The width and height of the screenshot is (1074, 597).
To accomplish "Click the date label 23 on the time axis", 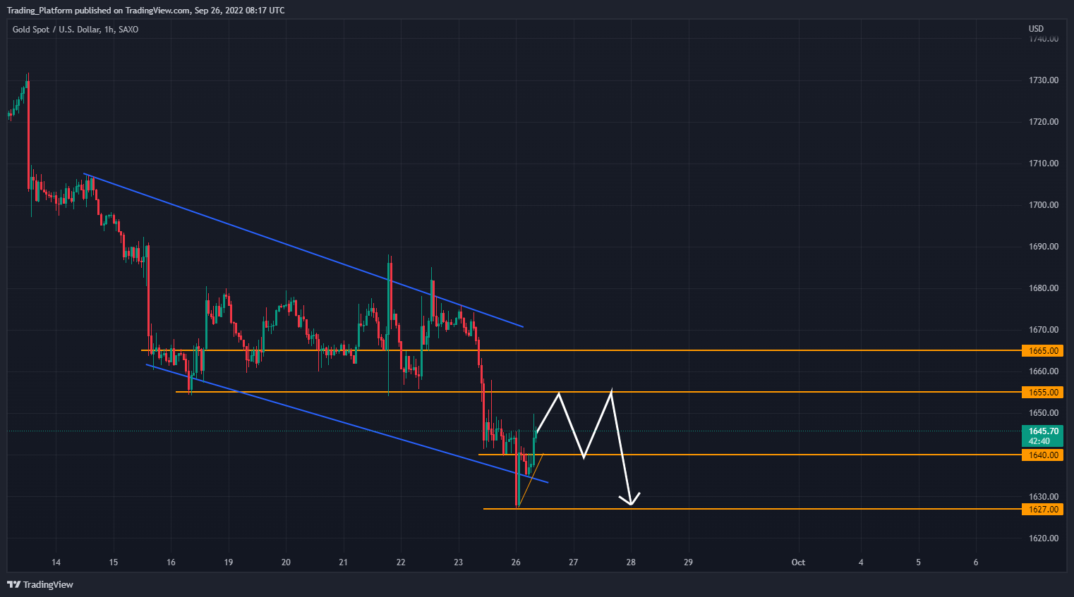I will pyautogui.click(x=459, y=562).
